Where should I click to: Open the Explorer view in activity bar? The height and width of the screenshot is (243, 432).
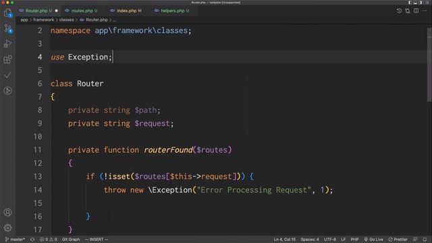(x=7, y=13)
